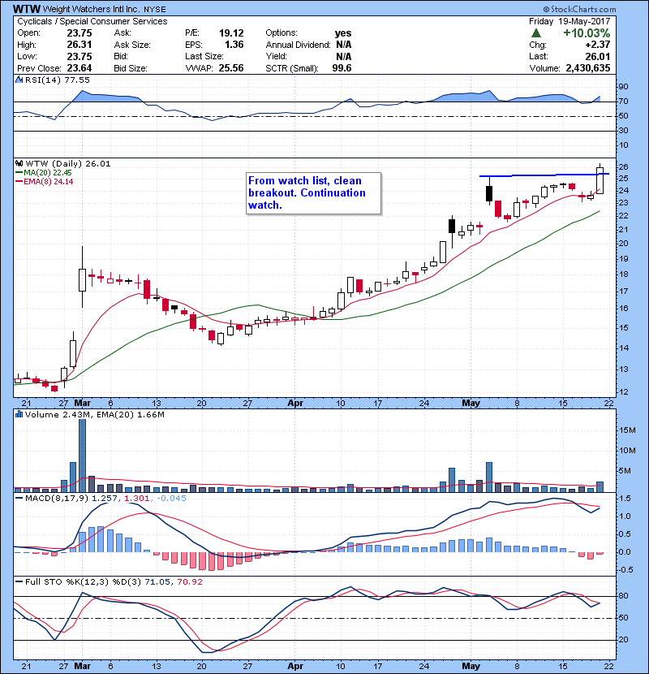Click the Open value 23.75

(79, 33)
